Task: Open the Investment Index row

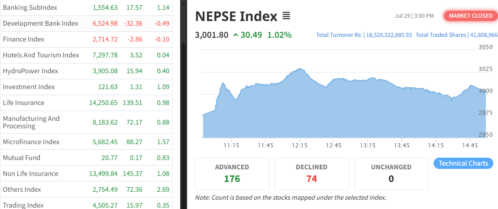Action: (86, 87)
